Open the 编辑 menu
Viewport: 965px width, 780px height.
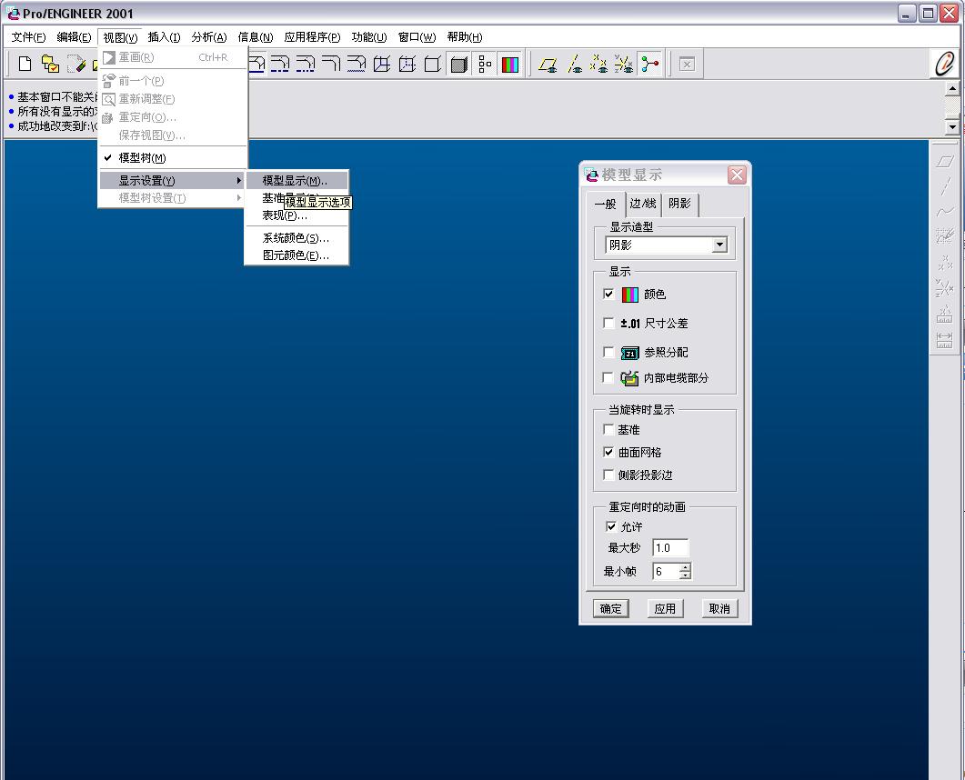[x=74, y=37]
